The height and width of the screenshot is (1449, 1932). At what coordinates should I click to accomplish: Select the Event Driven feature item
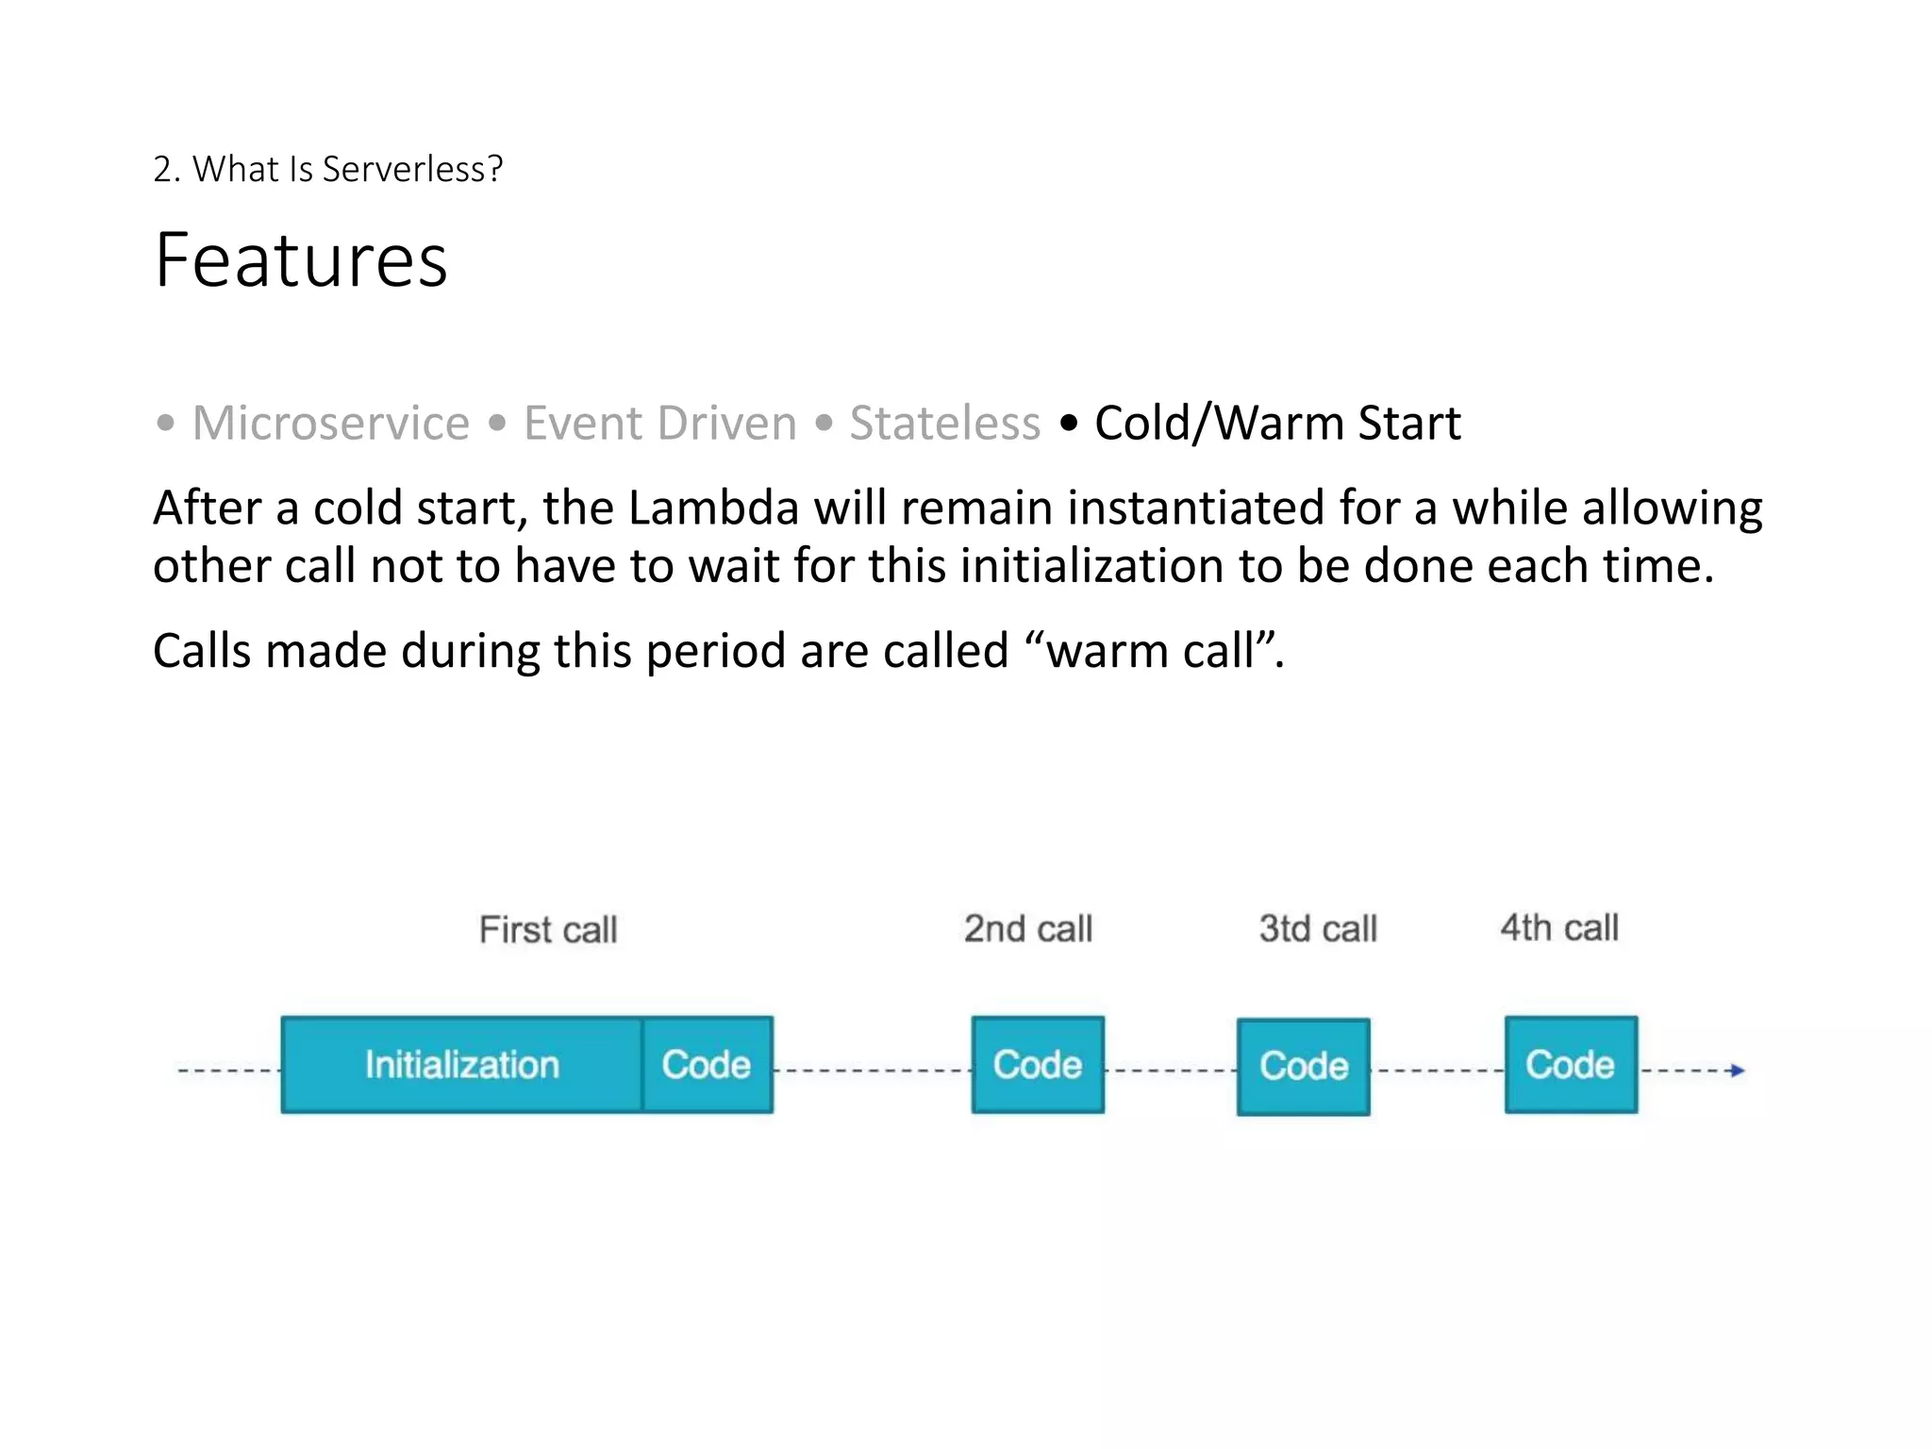pos(659,423)
